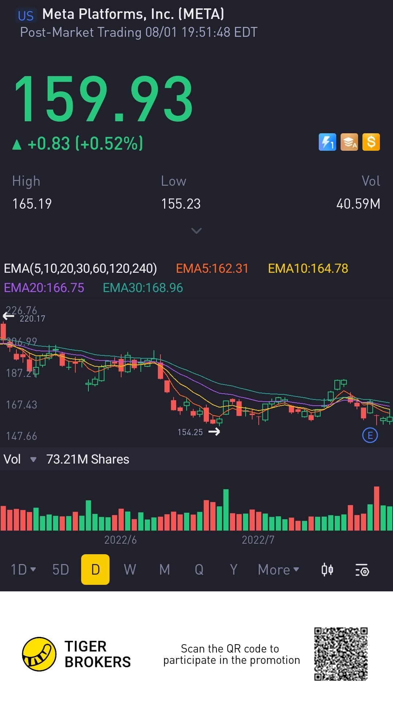The width and height of the screenshot is (393, 717).
Task: Tap the 73.21M Shares volume label
Action: pos(88,459)
